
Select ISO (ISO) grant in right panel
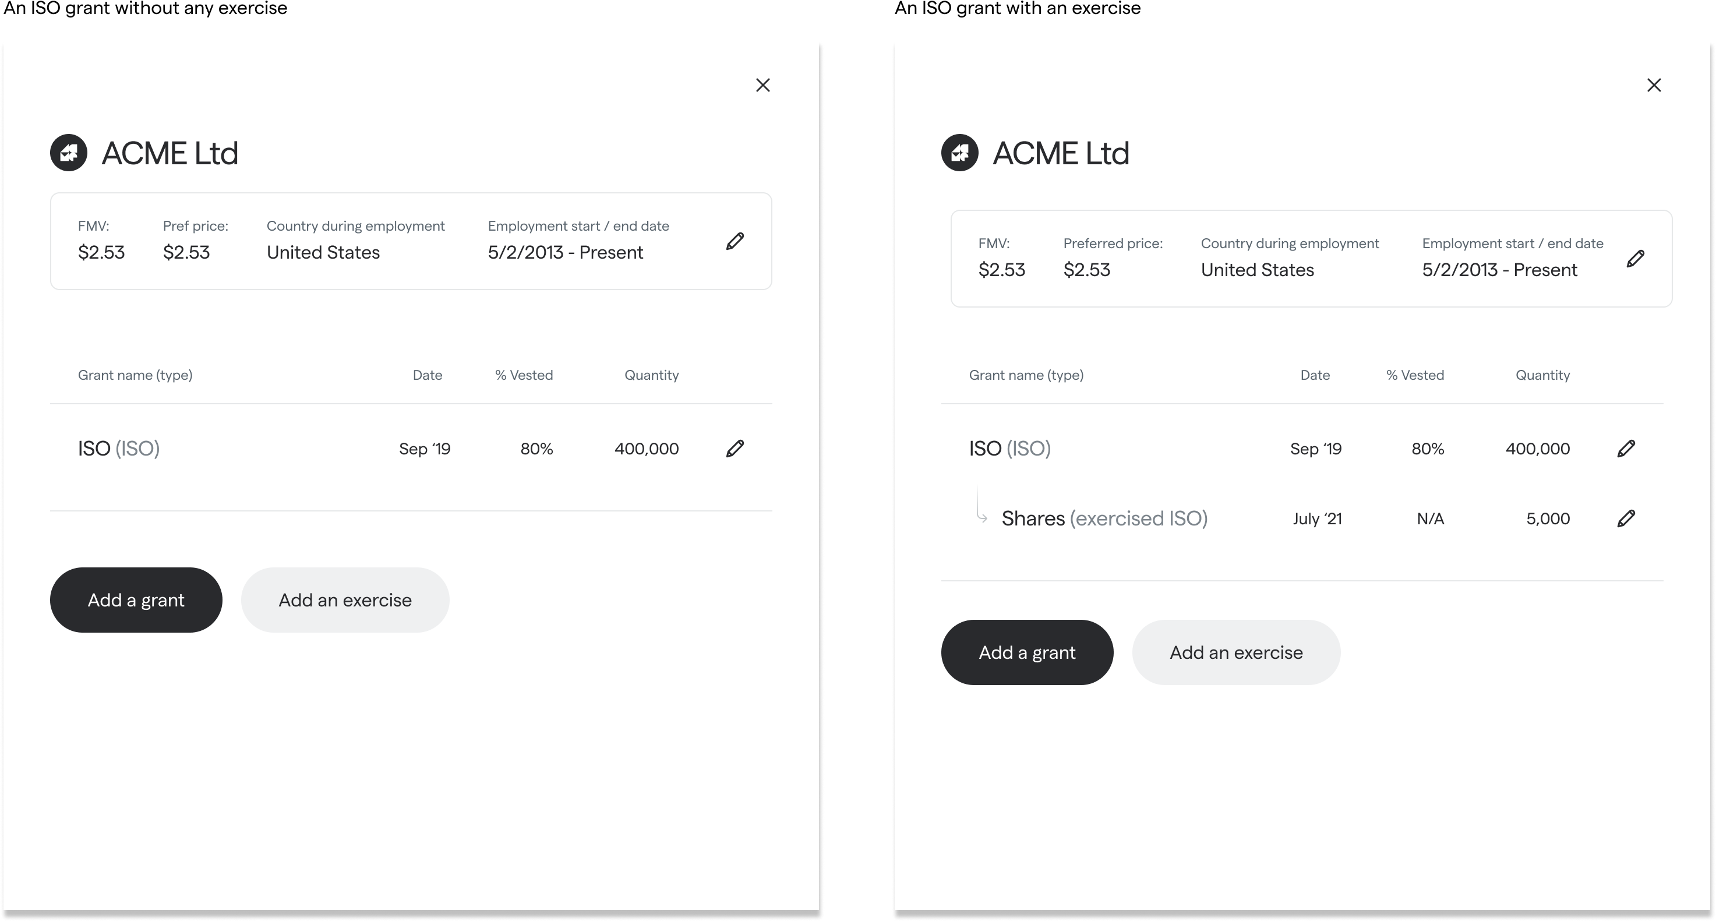1010,449
